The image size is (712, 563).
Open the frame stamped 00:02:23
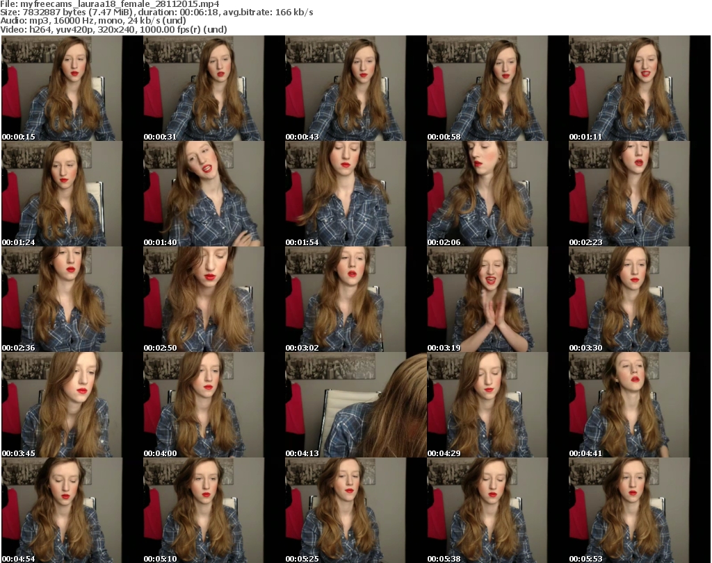coord(640,194)
